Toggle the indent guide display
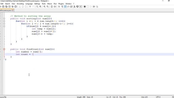The height and width of the screenshot is (98, 174). pos(65,7)
